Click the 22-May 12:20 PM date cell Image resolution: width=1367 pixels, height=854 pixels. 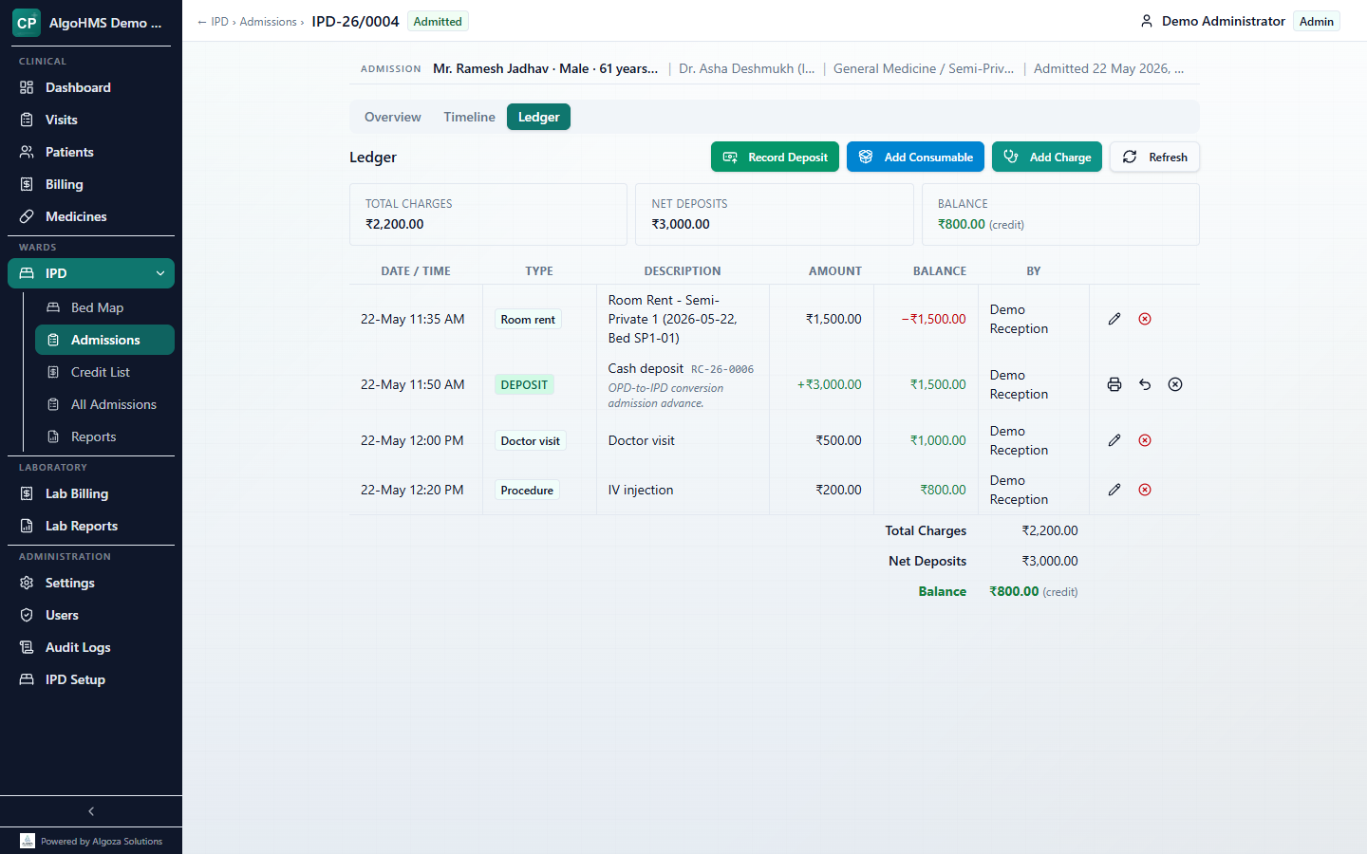pos(412,490)
